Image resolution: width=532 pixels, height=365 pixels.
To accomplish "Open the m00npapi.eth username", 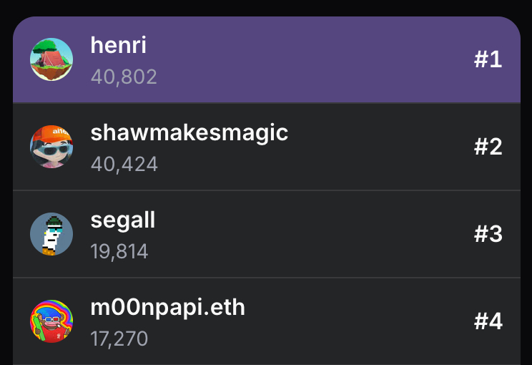I will click(x=167, y=307).
